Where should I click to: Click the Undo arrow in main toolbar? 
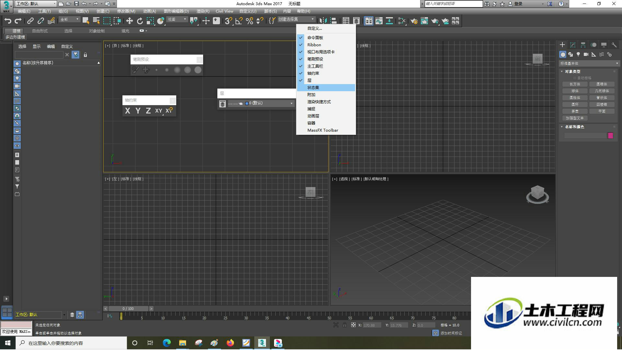click(8, 21)
